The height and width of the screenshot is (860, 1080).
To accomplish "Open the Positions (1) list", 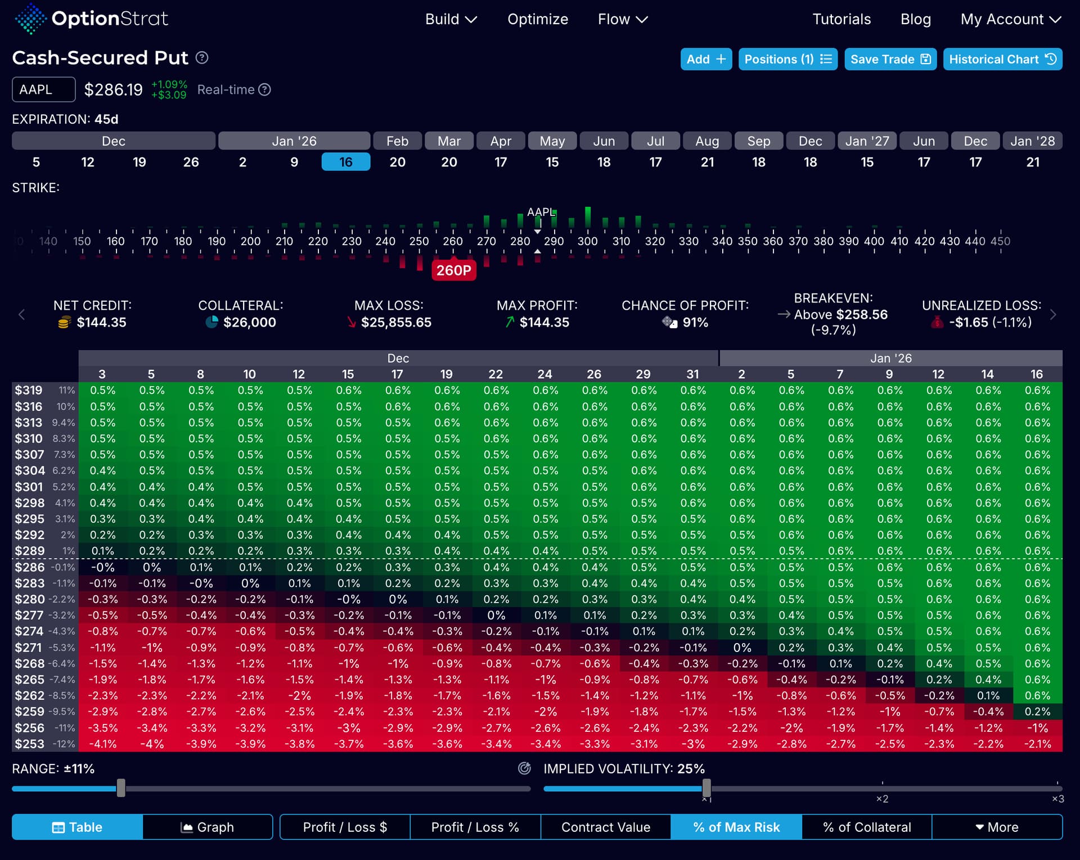I will 787,60.
